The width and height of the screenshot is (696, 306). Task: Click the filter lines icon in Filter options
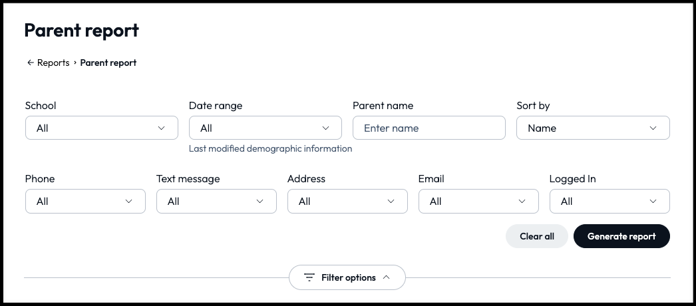pos(309,277)
